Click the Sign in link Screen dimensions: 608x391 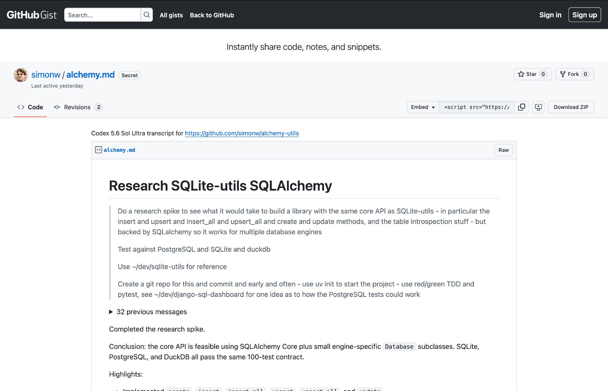(550, 15)
